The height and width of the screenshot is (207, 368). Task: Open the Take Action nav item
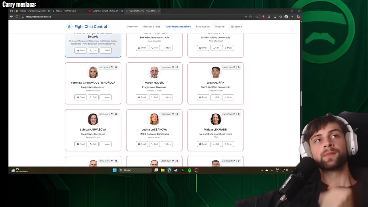(x=203, y=26)
